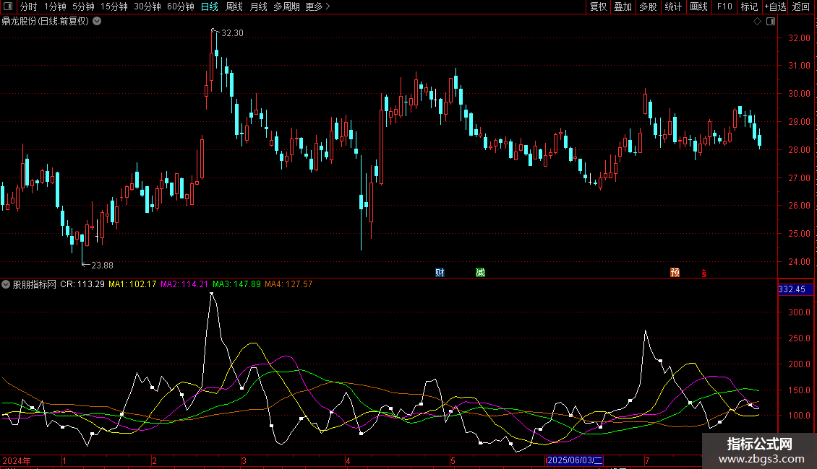Click the 股朋指标网 indicator name
The height and width of the screenshot is (469, 817).
click(35, 284)
